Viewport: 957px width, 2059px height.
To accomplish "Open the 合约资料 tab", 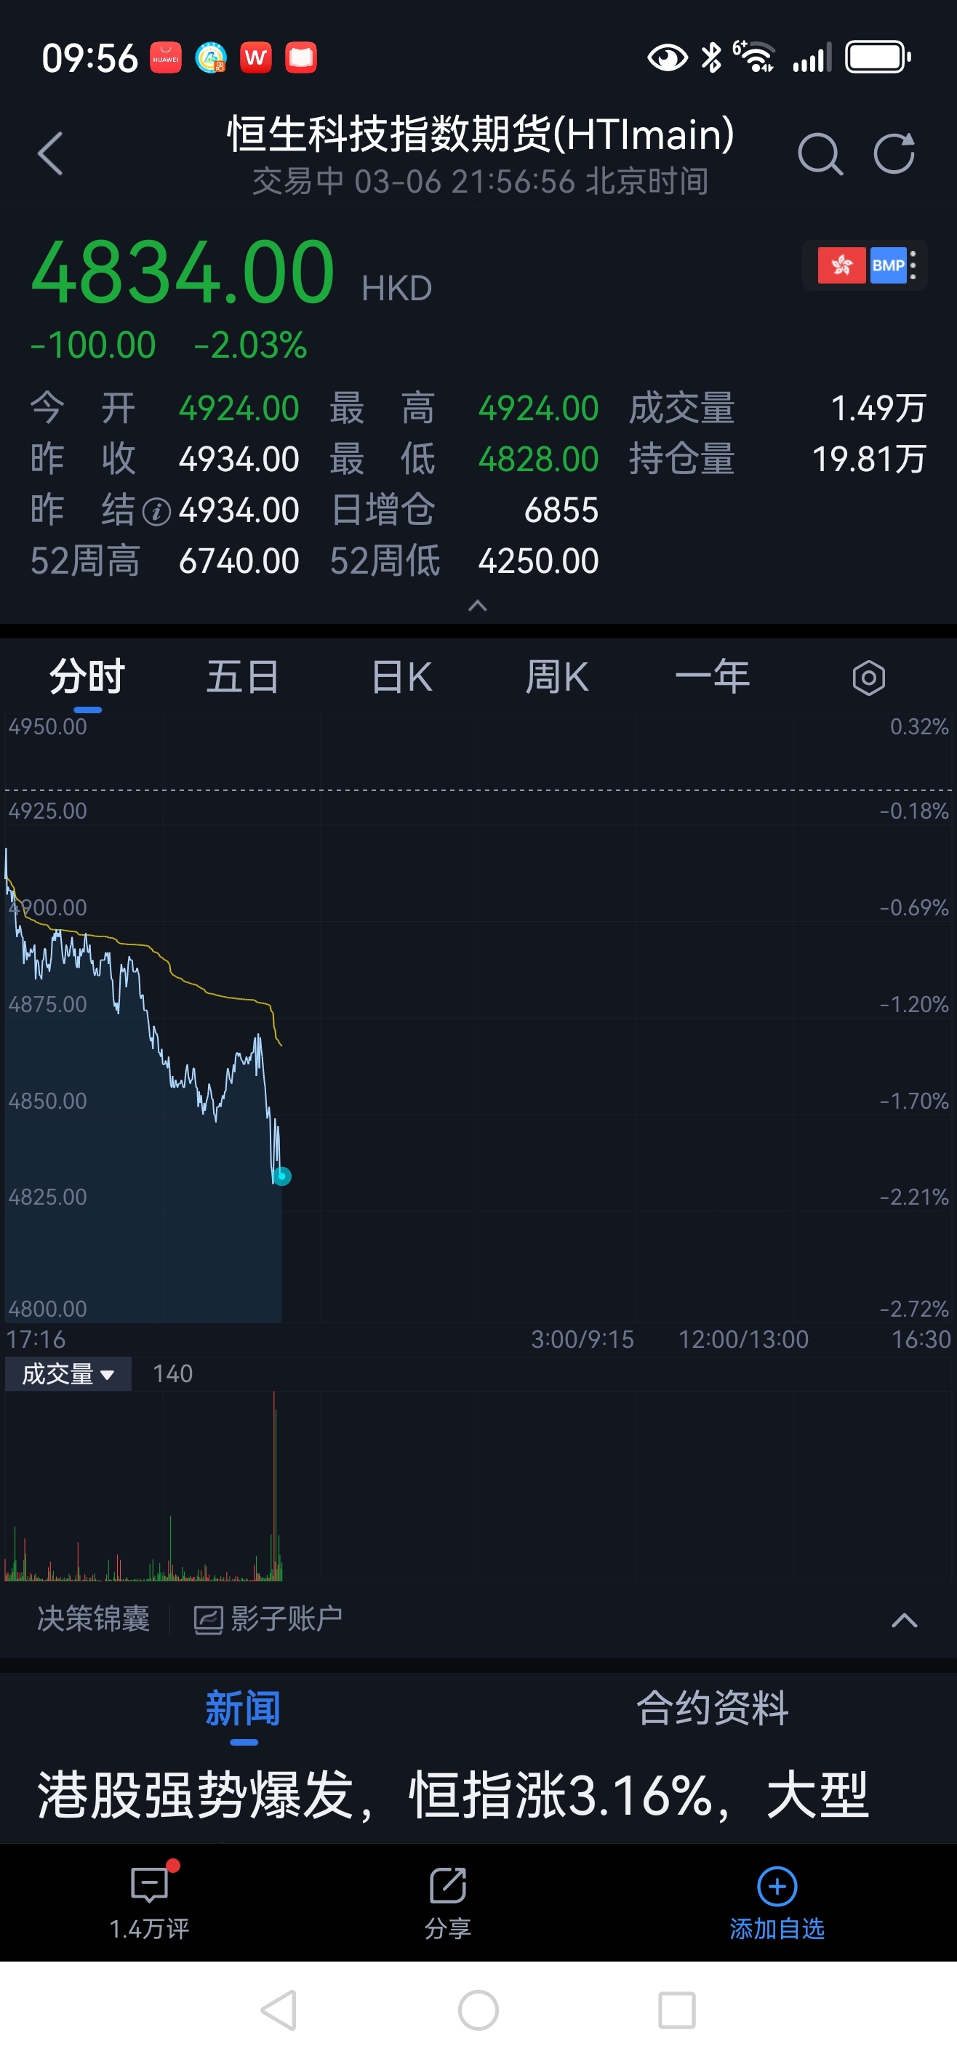I will tap(711, 1708).
